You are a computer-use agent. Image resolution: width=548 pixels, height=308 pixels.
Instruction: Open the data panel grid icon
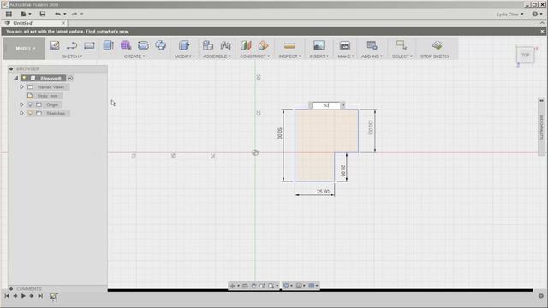pyautogui.click(x=9, y=14)
